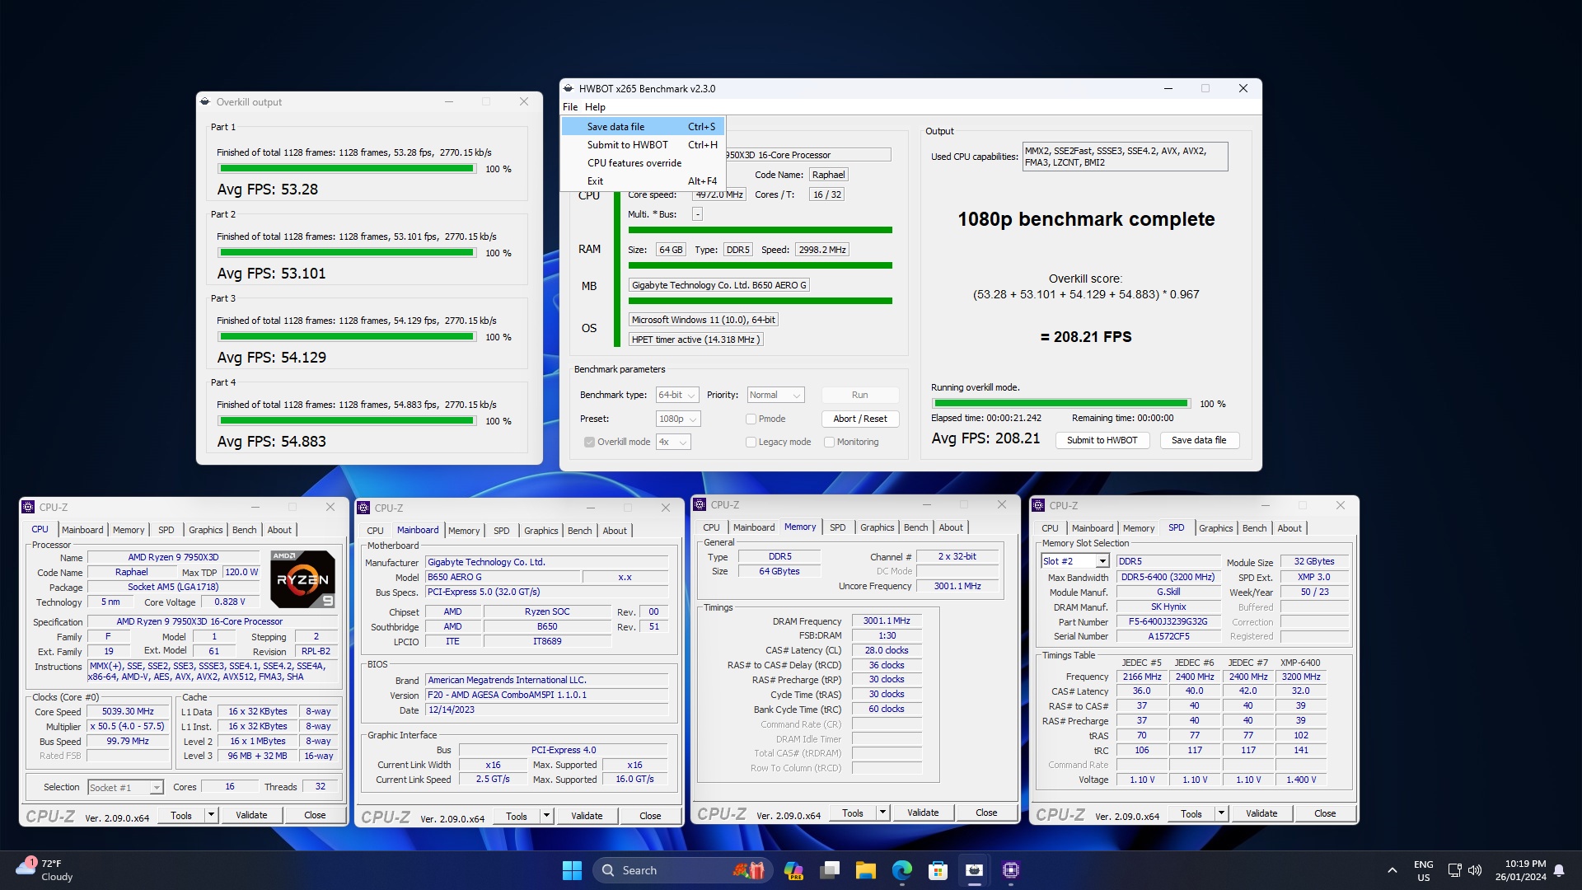
Task: Click the Windows Start button in taskbar
Action: pyautogui.click(x=572, y=870)
